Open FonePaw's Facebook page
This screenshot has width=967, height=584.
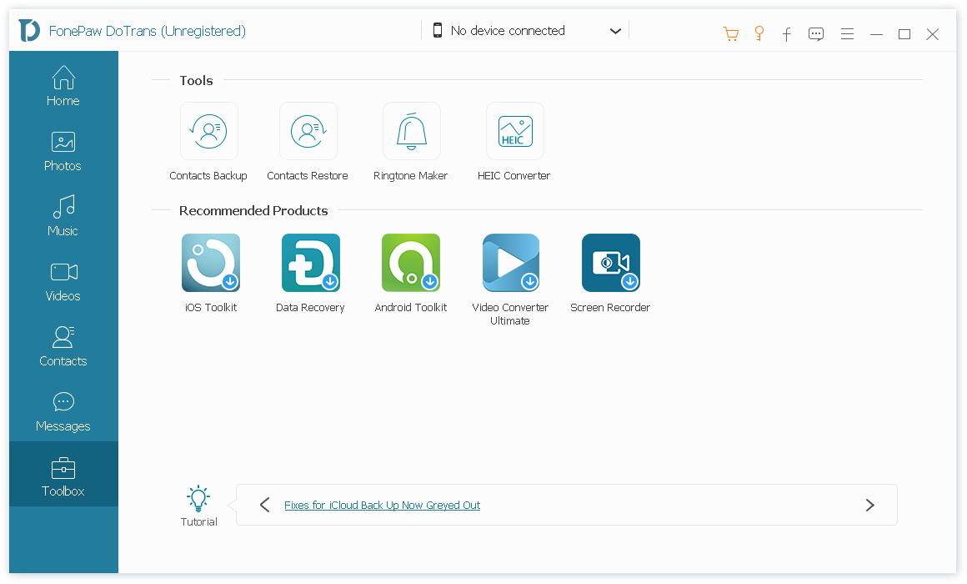[x=787, y=34]
